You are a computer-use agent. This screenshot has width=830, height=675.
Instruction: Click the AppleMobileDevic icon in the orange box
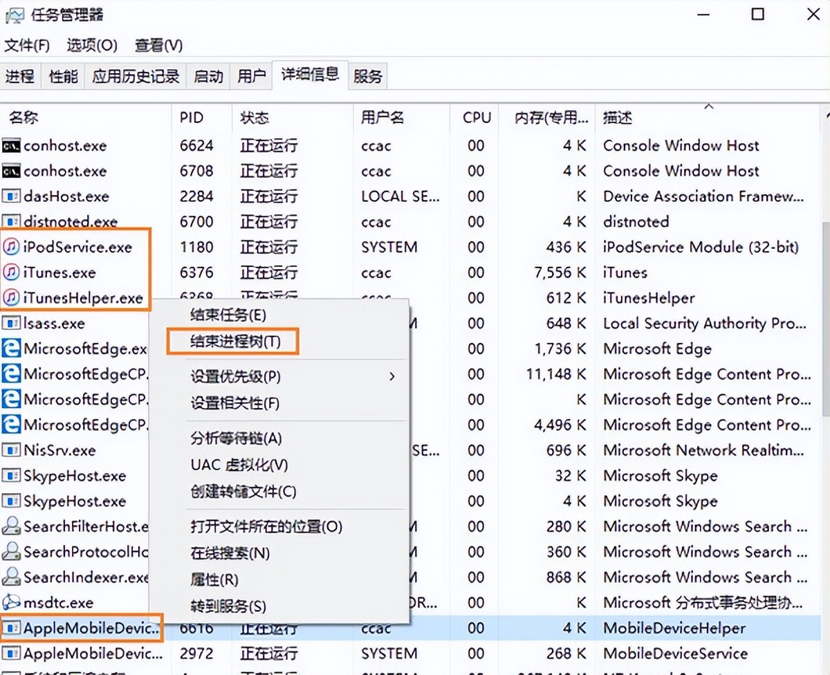[x=10, y=628]
